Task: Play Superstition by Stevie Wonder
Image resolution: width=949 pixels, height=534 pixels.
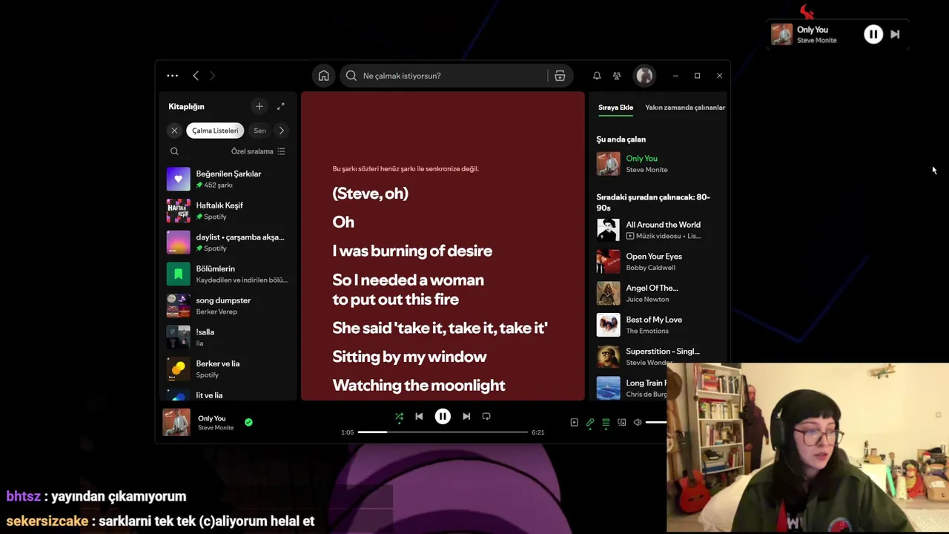Action: point(658,357)
